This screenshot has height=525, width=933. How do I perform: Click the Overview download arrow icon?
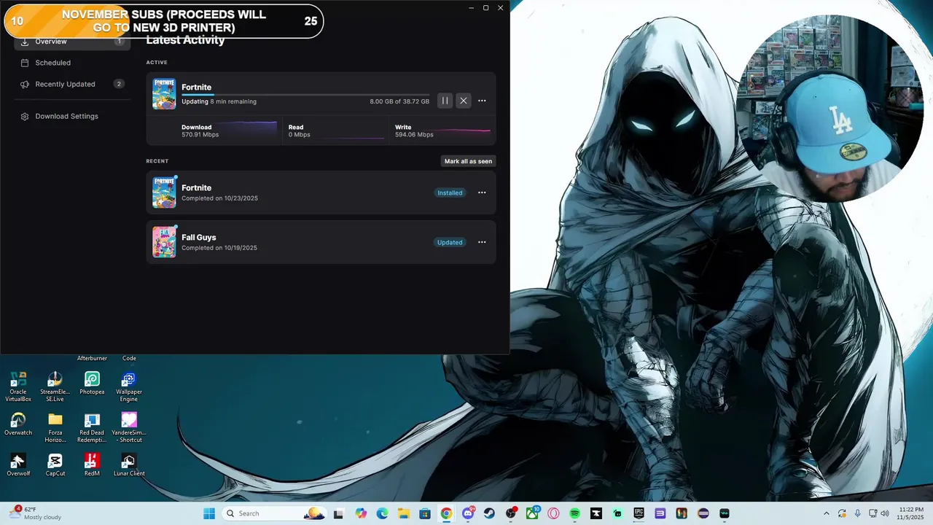click(x=25, y=42)
